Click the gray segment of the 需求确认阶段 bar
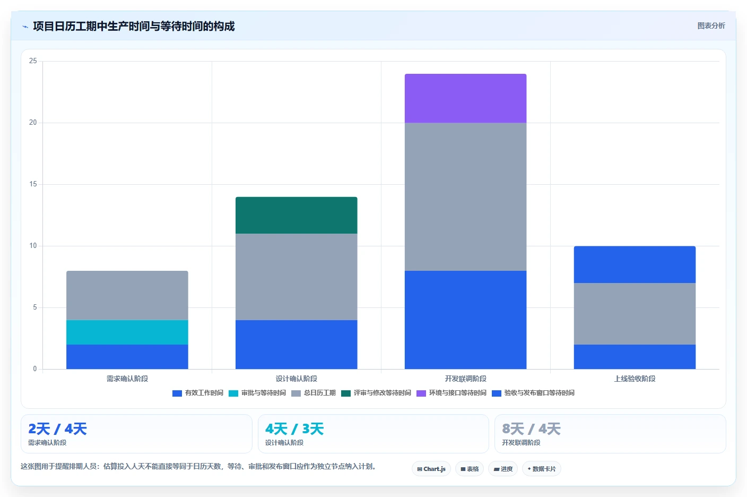747x497 pixels. pyautogui.click(x=127, y=296)
